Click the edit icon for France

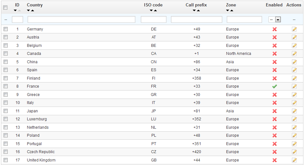pos(294,86)
